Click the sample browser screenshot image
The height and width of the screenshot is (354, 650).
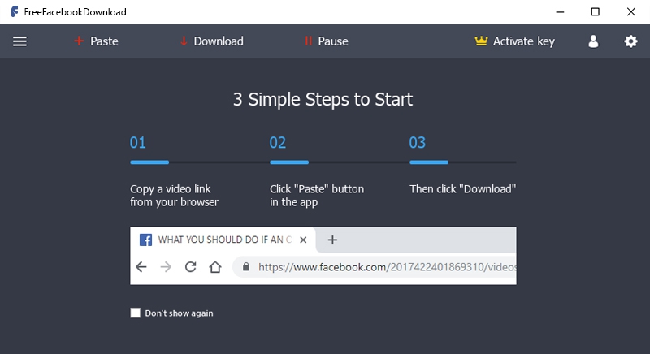[323, 256]
